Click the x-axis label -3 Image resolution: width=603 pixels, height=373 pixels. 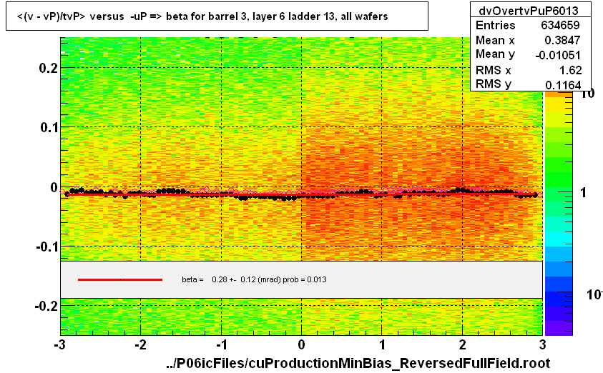pos(59,344)
